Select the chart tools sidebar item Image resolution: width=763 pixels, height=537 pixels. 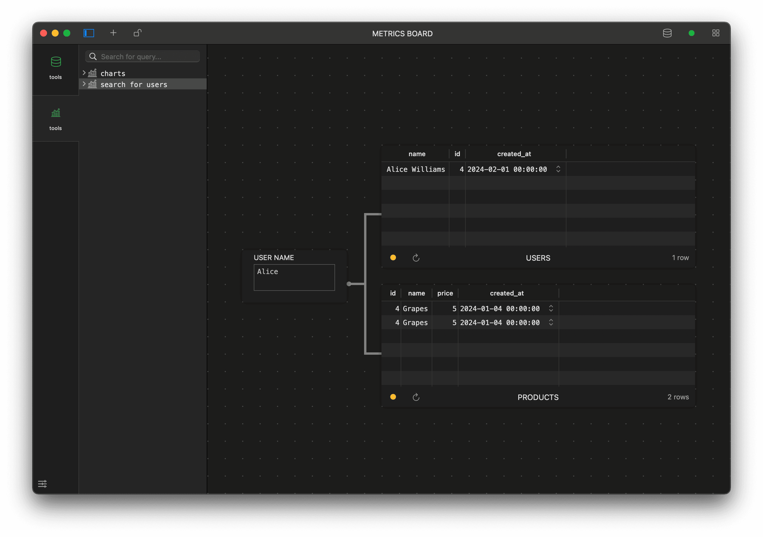tap(55, 119)
